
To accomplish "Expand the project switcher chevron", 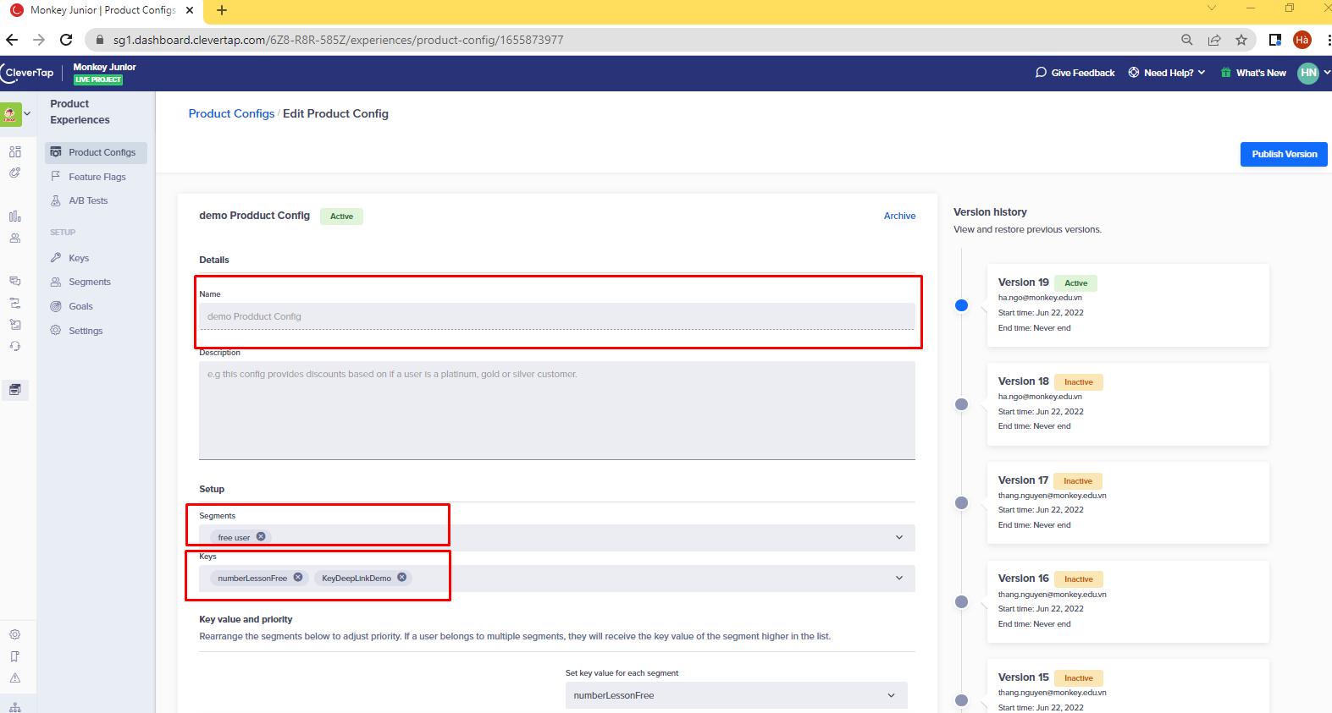I will point(28,113).
